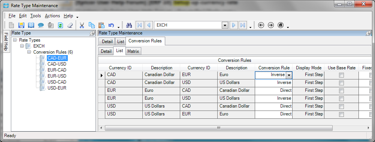Save the record with the floppy disk icon
This screenshot has height=142, width=375.
pyautogui.click(x=21, y=25)
